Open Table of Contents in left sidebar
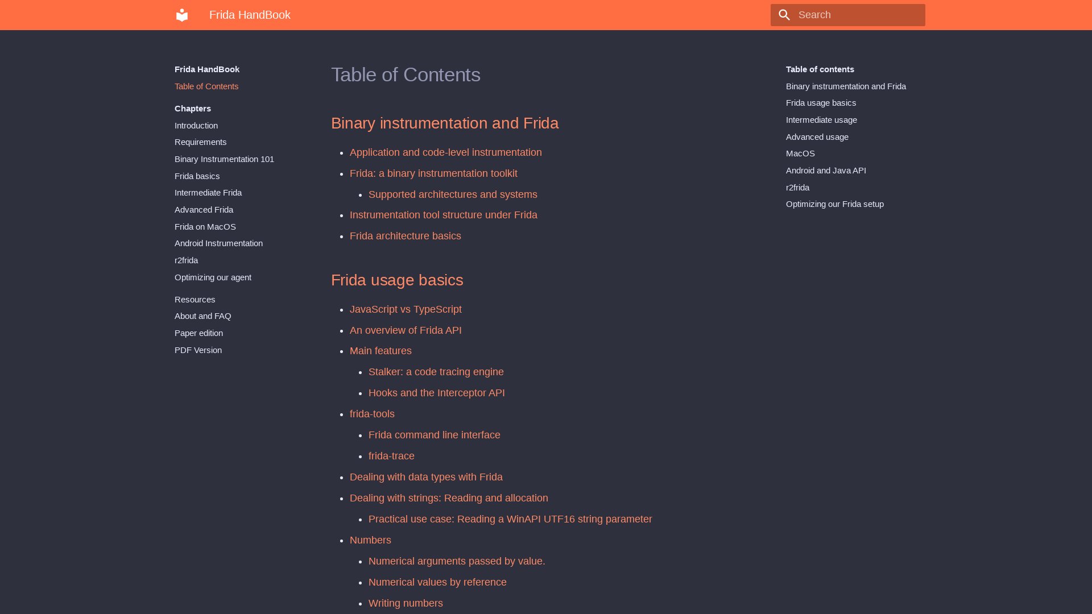The width and height of the screenshot is (1092, 614). tap(206, 86)
